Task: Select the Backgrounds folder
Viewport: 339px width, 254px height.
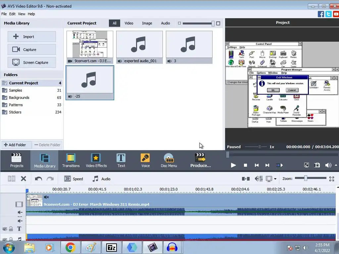Action: point(32,98)
